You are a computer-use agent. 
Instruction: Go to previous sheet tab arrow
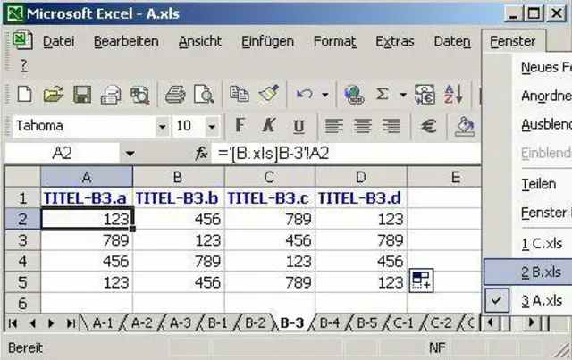(32, 323)
